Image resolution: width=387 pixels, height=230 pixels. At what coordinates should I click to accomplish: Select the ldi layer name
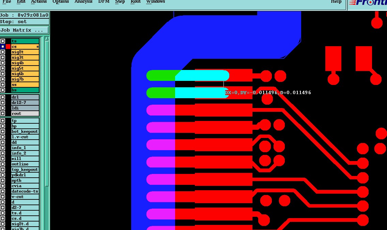(25, 108)
